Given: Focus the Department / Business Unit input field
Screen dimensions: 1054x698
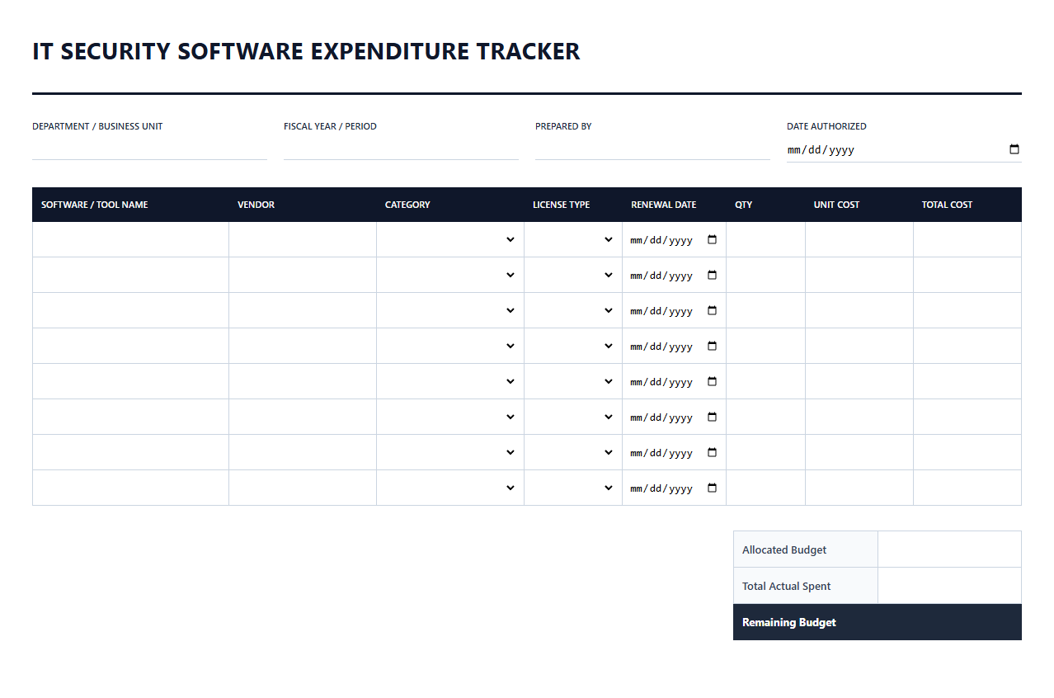Looking at the screenshot, I should (149, 149).
